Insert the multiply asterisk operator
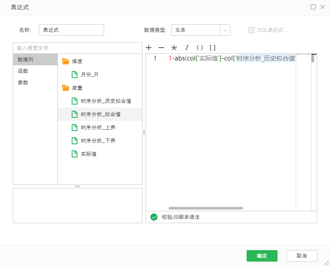Screen dimensions: 330x266 pyautogui.click(x=174, y=48)
